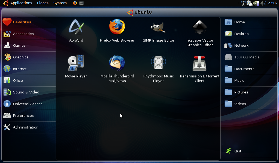279x163 pixels.
Task: Click the joystick Games icon
Action: [x=7, y=45]
